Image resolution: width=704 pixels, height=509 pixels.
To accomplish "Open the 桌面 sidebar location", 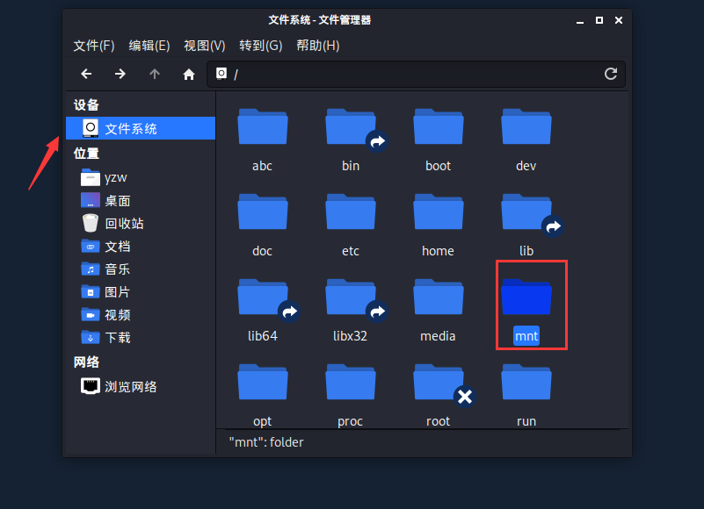I will [117, 201].
